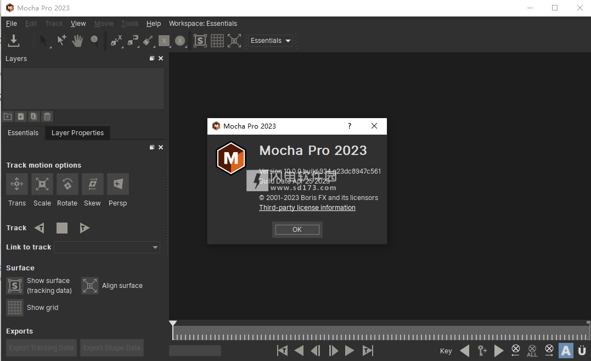
Task: Toggle grid display icon in top toolbar
Action: pos(217,40)
